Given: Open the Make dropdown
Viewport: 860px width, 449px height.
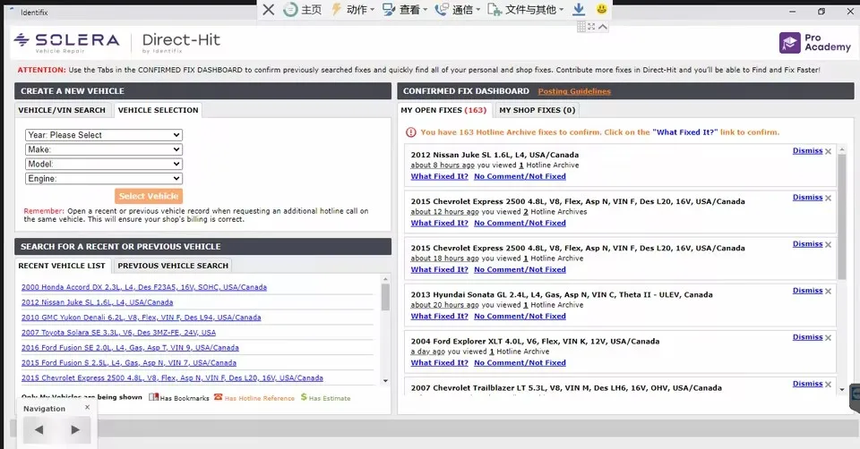Looking at the screenshot, I should tap(104, 149).
